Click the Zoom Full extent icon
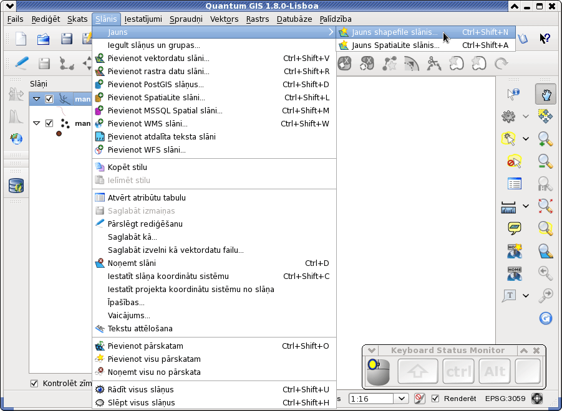 pos(545,206)
